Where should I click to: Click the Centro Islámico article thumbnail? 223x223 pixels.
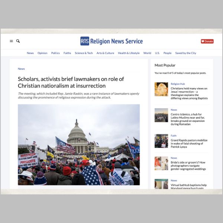tap(161, 115)
